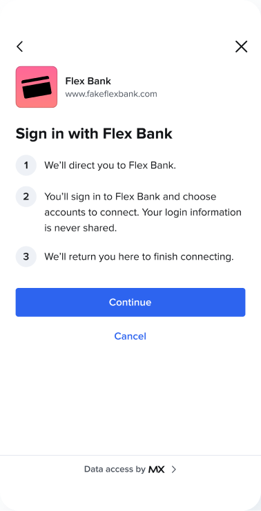Cancel the Flex Bank sign-in

click(x=130, y=336)
